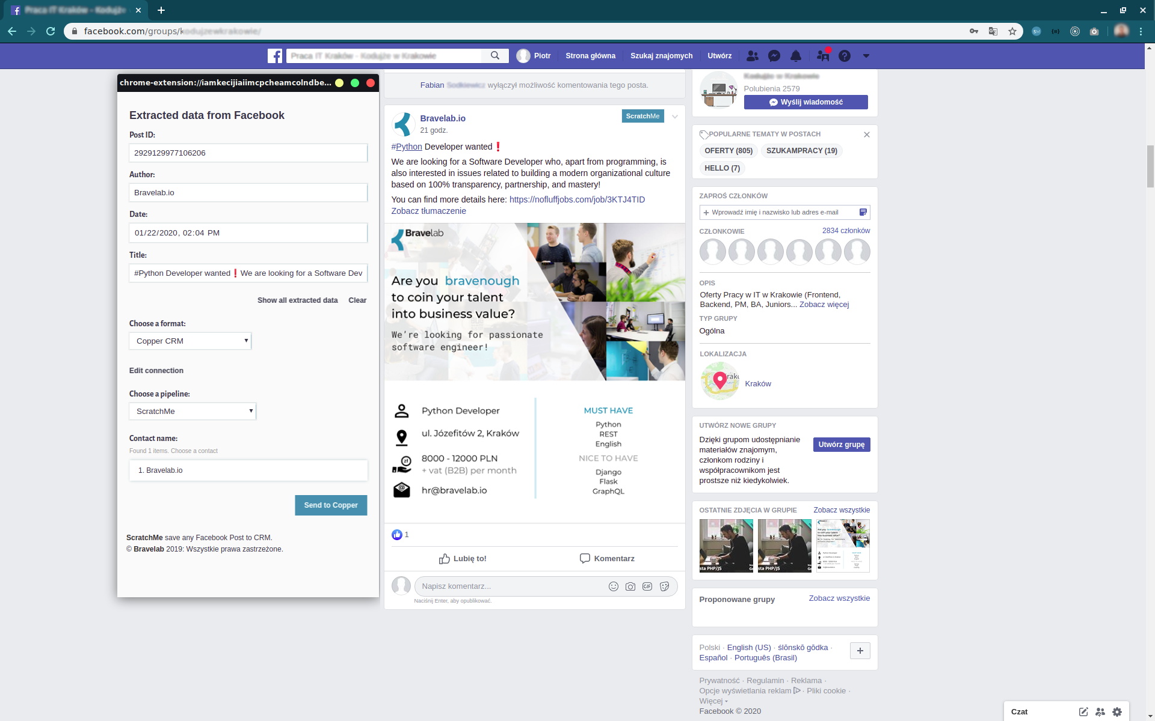Open the help question mark icon
The image size is (1155, 721).
tap(845, 56)
